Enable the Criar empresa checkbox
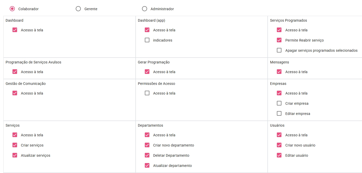 279,103
